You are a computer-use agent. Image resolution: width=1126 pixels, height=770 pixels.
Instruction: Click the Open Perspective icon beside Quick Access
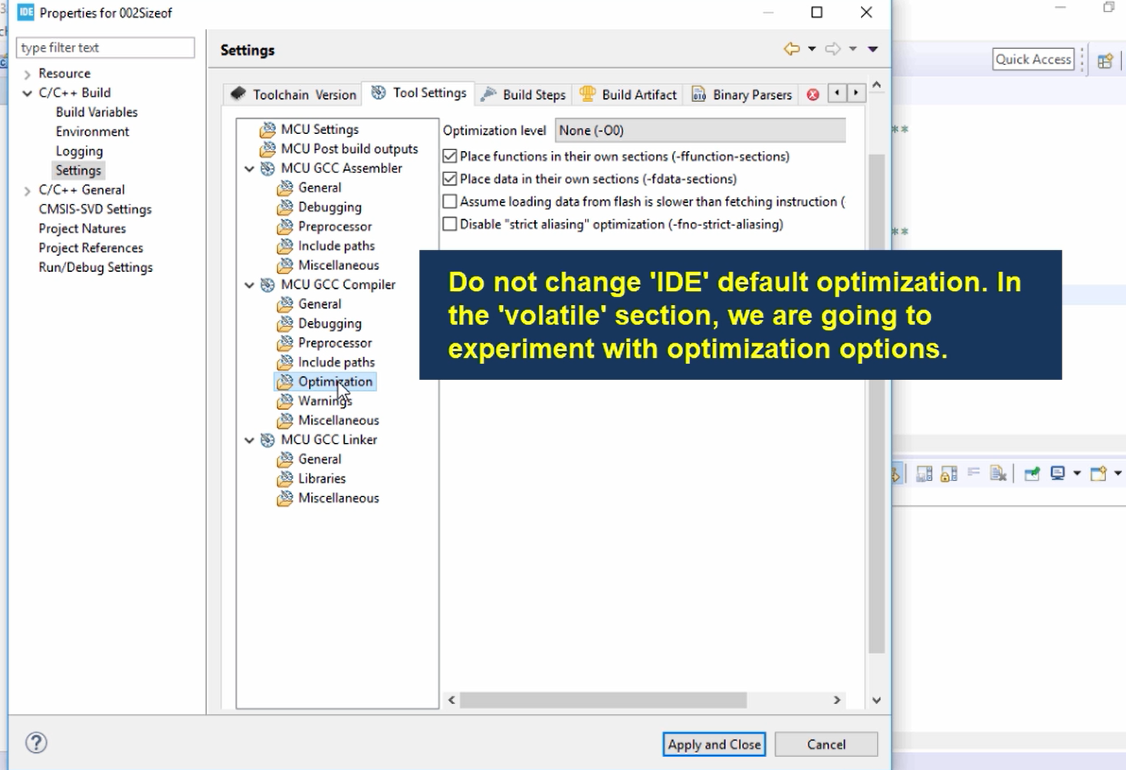click(1105, 61)
